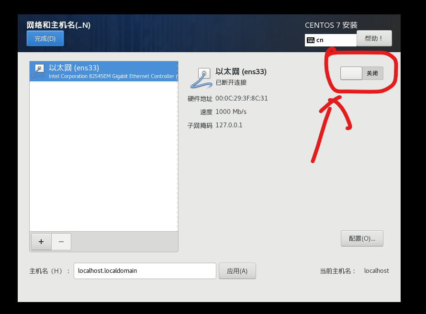Image resolution: width=426 pixels, height=314 pixels.
Task: Toggle the ens33 network switch on
Action: (361, 73)
